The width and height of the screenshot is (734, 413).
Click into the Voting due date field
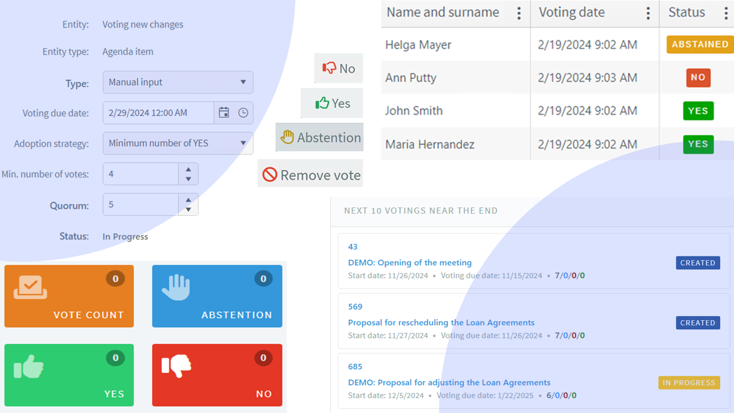pyautogui.click(x=158, y=113)
